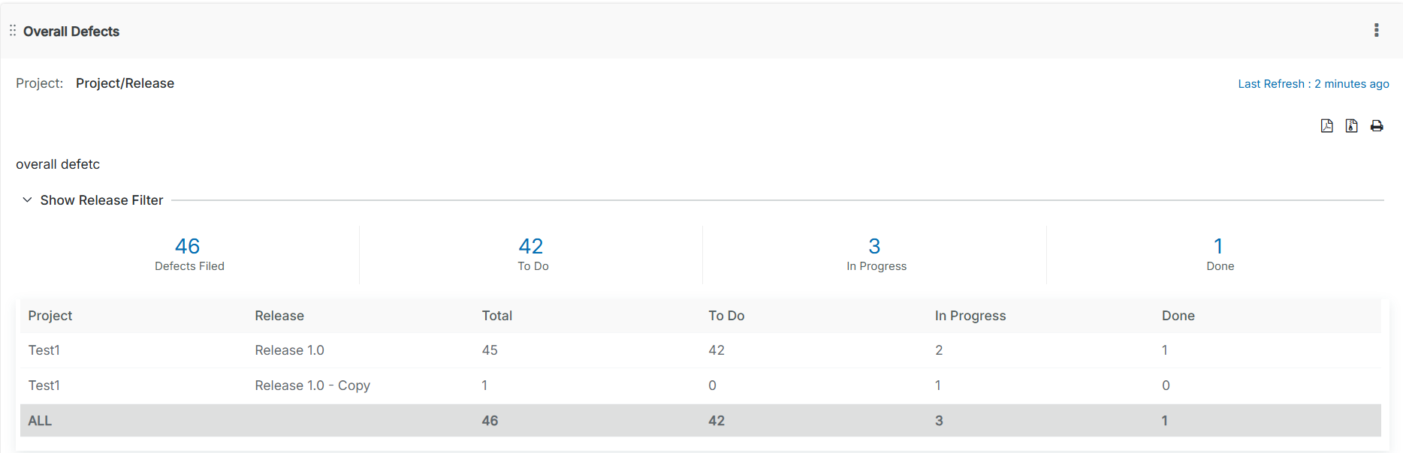Image resolution: width=1403 pixels, height=453 pixels.
Task: Export the report as PDF
Action: pos(1327,126)
